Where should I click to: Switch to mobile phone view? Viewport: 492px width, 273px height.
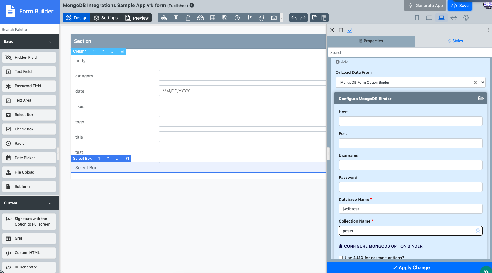click(417, 18)
